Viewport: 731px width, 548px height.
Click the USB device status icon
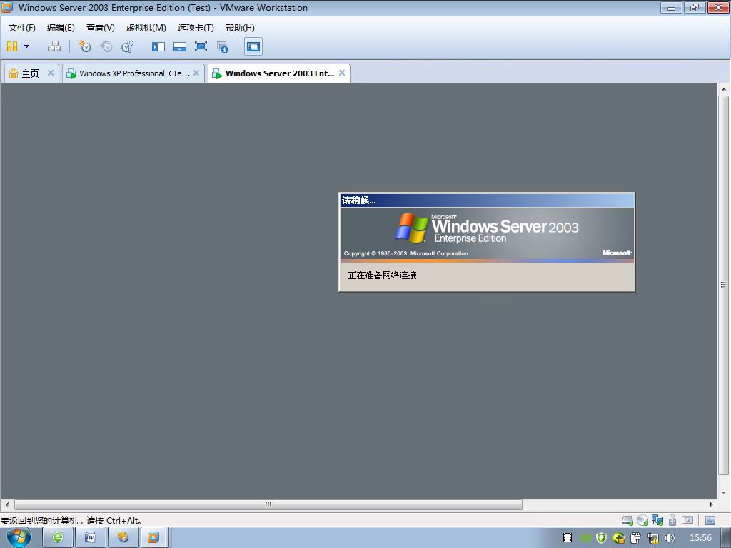point(672,520)
